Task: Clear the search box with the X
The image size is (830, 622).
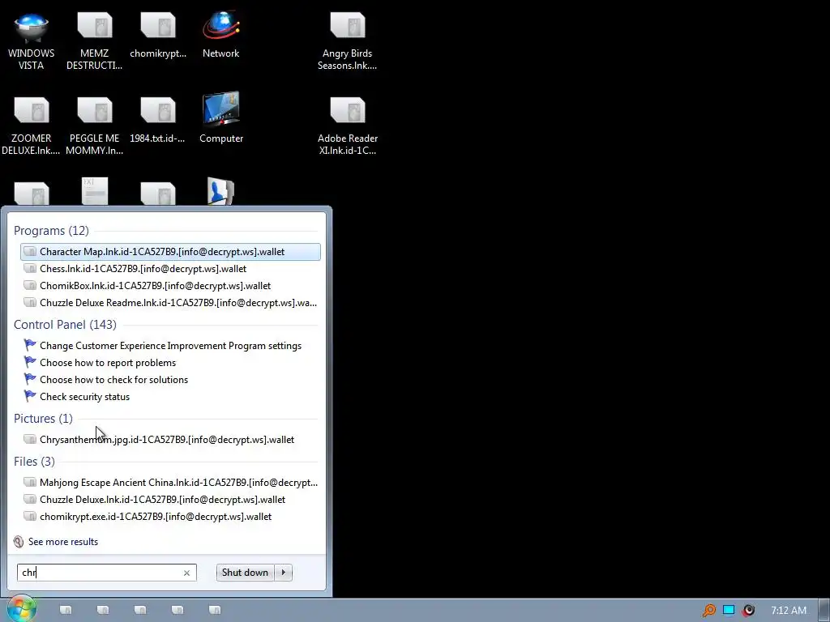Action: coord(186,573)
